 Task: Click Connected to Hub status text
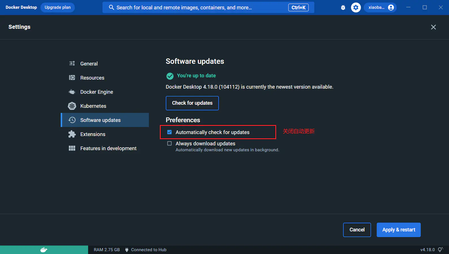coord(149,250)
